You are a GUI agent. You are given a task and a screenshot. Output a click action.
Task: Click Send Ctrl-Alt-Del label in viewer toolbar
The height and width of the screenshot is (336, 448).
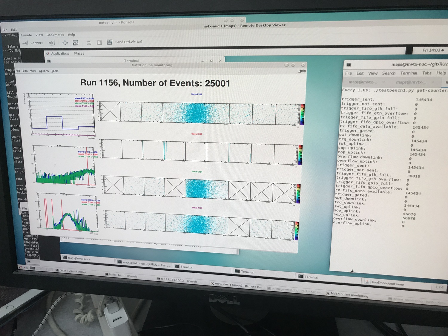pyautogui.click(x=129, y=42)
